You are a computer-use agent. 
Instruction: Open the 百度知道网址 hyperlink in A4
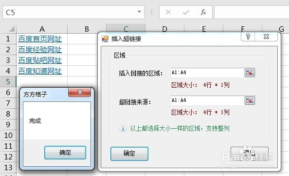click(40, 71)
